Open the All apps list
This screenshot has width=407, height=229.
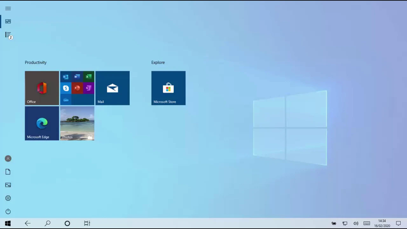[8, 35]
